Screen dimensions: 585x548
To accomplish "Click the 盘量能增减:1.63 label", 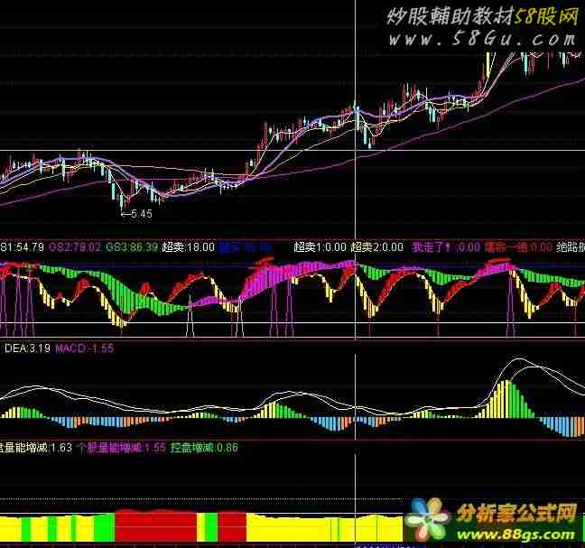I will (x=36, y=447).
